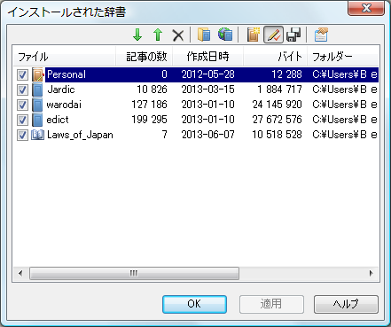
Task: Sort by 記事の数 column header
Action: point(144,56)
